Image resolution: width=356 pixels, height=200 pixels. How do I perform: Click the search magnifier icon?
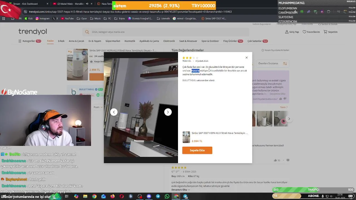coord(87,32)
